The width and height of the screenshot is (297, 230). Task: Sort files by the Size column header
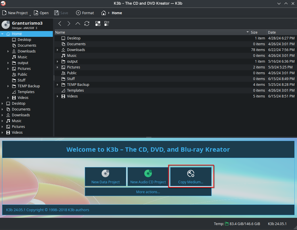click(258, 32)
